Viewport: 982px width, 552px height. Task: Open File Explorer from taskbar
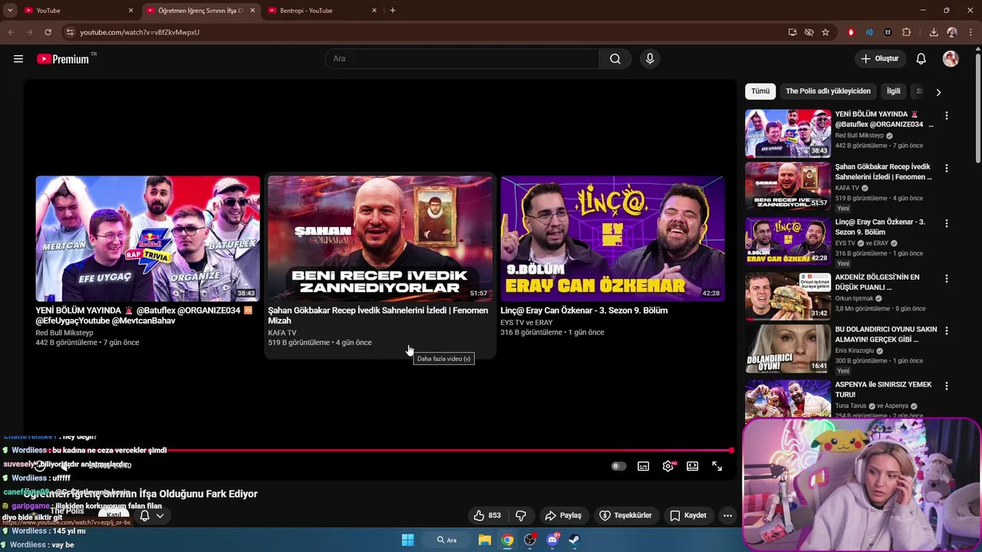coord(485,540)
